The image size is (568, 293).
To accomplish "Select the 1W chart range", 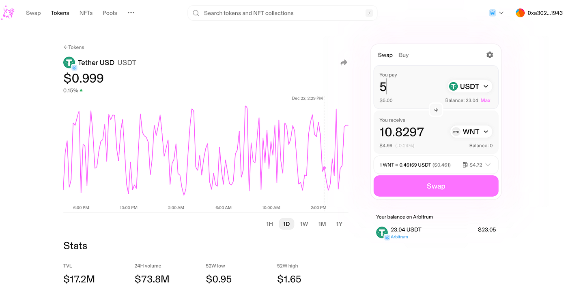I will (304, 224).
